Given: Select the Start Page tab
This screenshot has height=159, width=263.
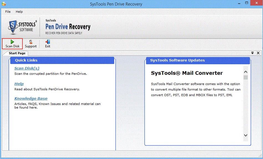Looking at the screenshot, I should point(17,53).
